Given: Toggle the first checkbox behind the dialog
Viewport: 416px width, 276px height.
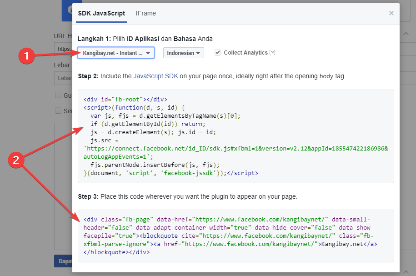Looking at the screenshot, I should [x=58, y=95].
